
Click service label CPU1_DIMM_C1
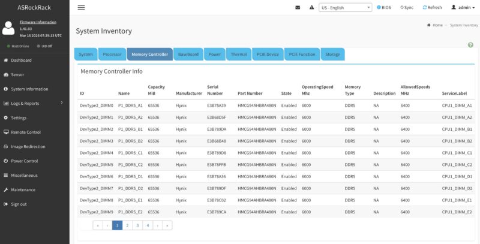click(457, 153)
